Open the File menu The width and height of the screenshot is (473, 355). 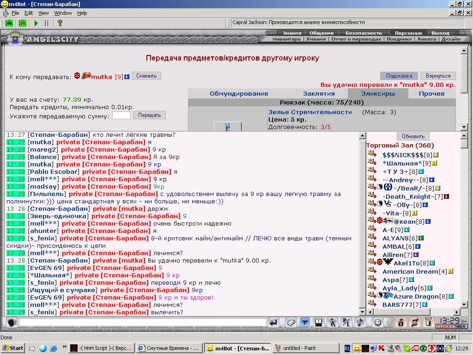(x=15, y=13)
